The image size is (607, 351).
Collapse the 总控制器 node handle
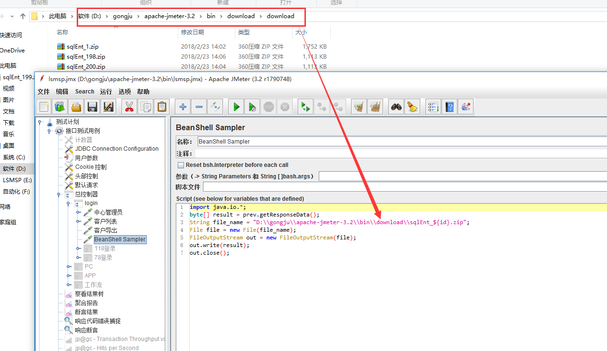[x=58, y=194]
